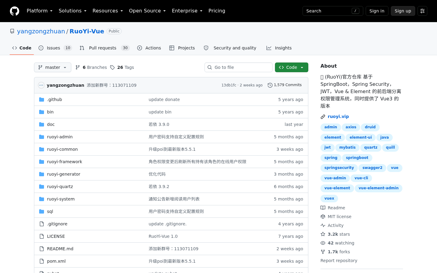Click the Go to file search field
This screenshot has width=437, height=273.
239,67
